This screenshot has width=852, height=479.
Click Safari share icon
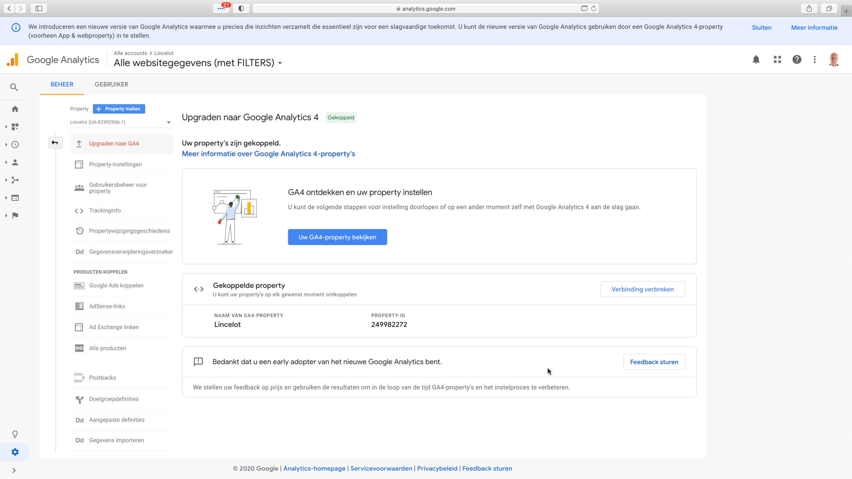[809, 8]
